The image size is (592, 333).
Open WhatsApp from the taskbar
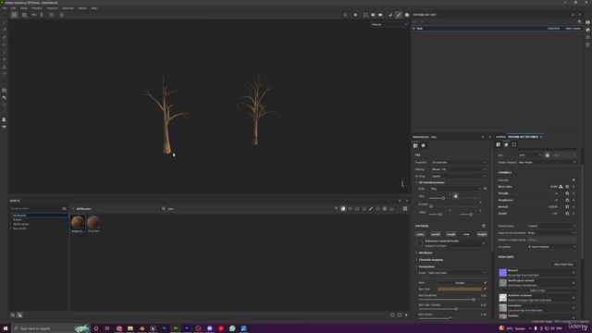coord(232,328)
